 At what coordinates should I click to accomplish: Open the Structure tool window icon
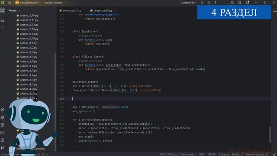tap(3, 20)
